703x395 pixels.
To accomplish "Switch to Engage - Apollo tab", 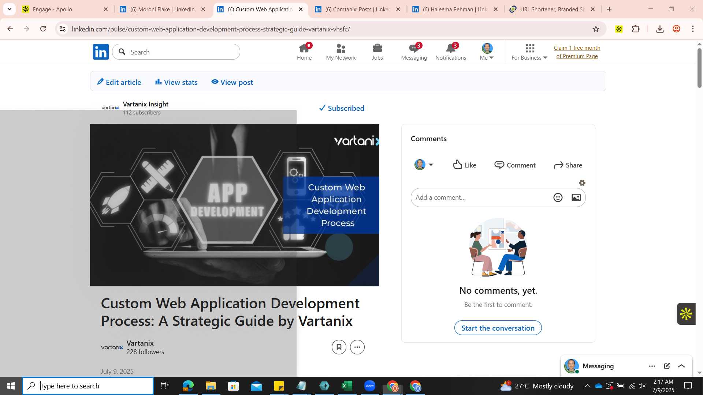I will pos(60,9).
